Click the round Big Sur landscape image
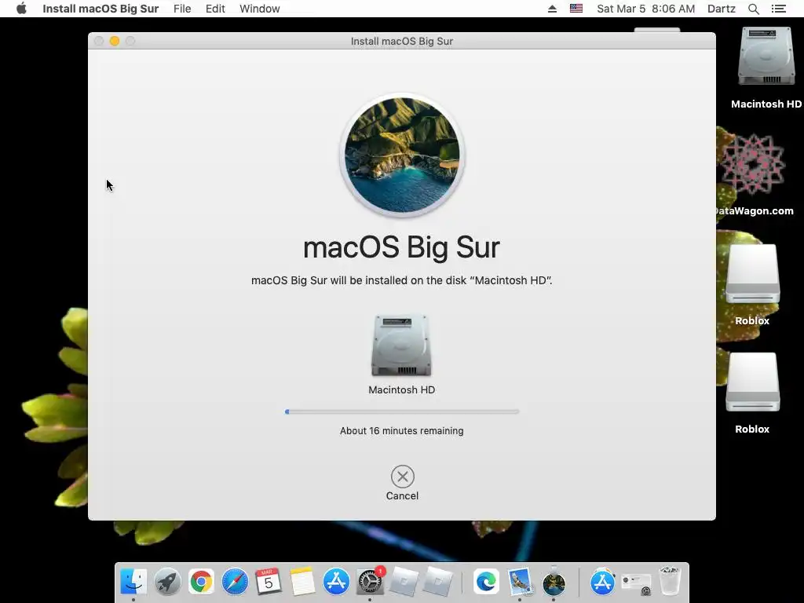Screen dimensions: 804x603 (x=402, y=155)
